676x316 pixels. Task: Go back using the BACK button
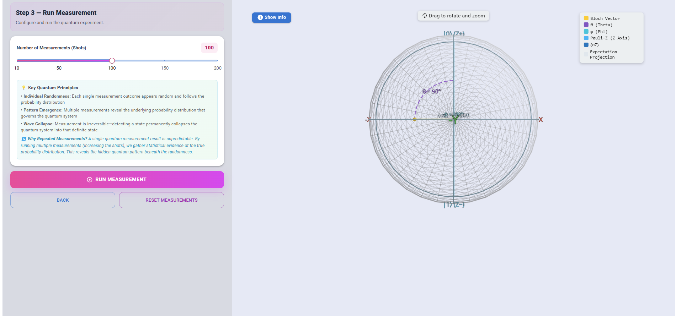click(x=63, y=200)
